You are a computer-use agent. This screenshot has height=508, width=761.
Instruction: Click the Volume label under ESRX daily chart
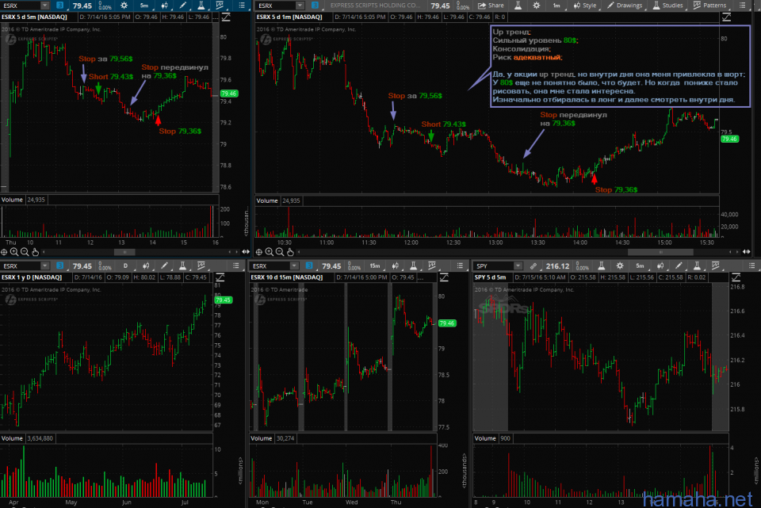[12, 438]
